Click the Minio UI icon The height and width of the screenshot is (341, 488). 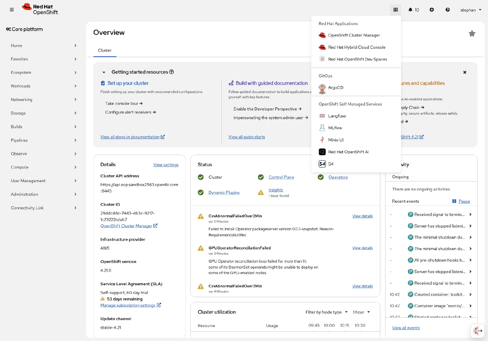(322, 140)
